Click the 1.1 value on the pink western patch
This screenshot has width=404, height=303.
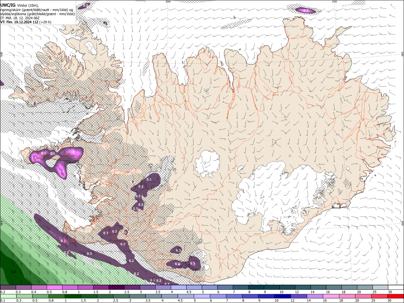tap(62, 172)
